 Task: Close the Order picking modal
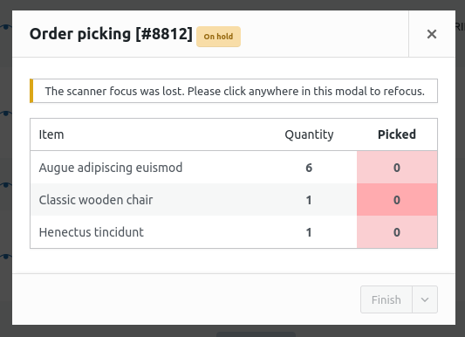[x=432, y=34]
